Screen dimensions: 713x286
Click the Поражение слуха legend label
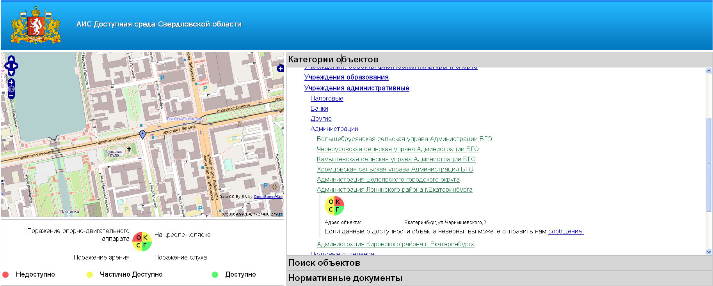pyautogui.click(x=181, y=258)
